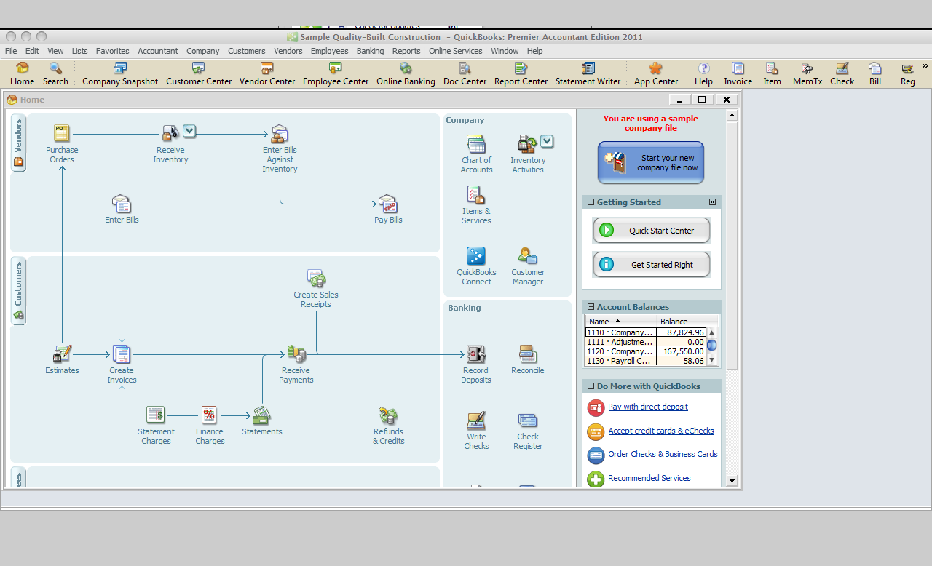Launch Receive Payments icon

pos(296,354)
